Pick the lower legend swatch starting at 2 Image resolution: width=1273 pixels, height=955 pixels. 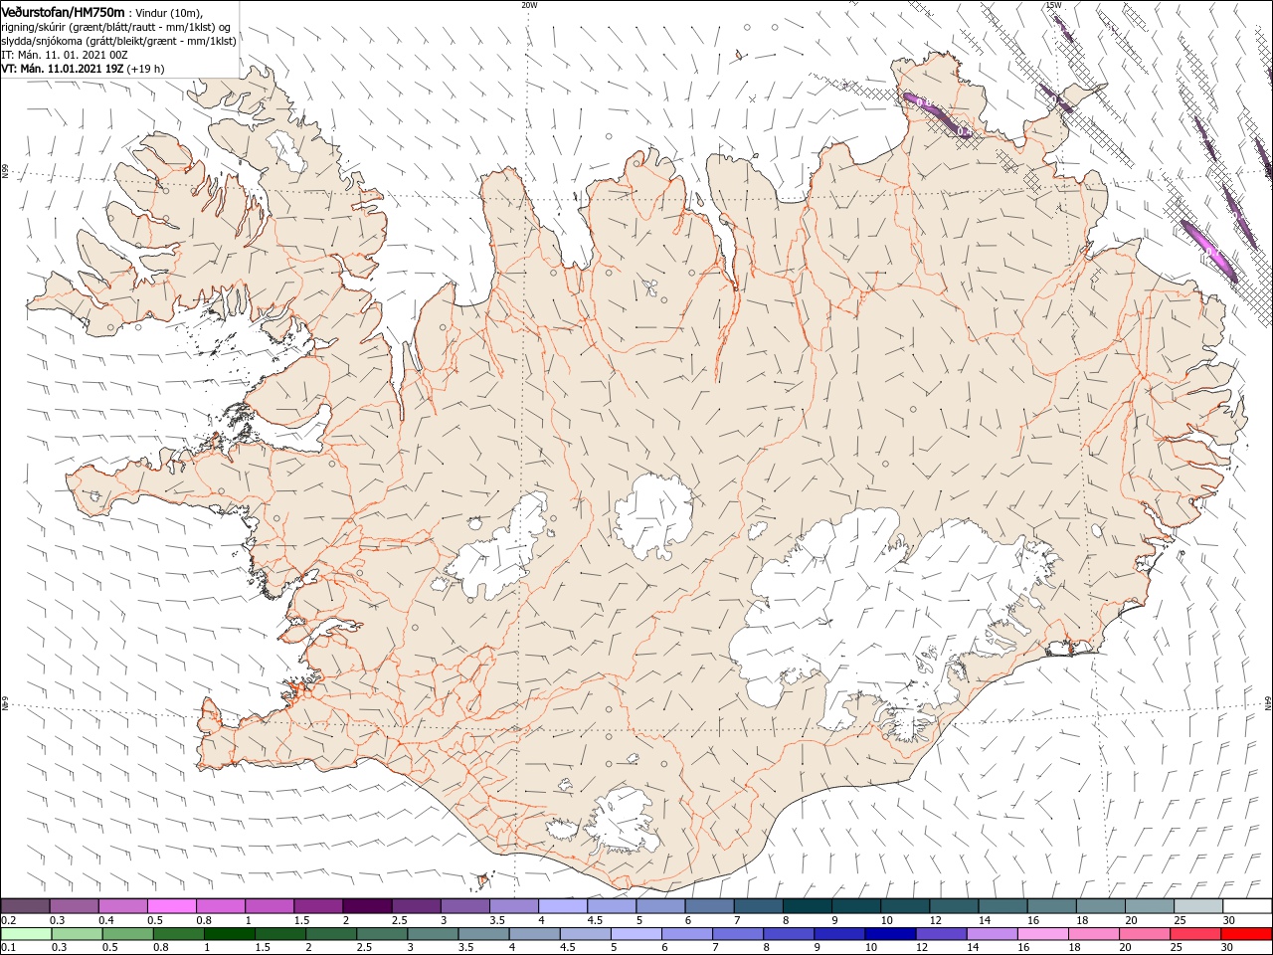pyautogui.click(x=331, y=934)
